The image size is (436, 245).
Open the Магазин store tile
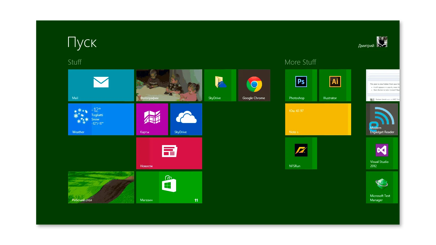pyautogui.click(x=169, y=187)
